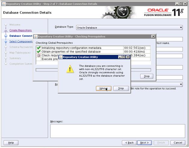Viewport: 189px width, 148px height.
Task: Select the Database Connection Details step
Action: [21, 36]
